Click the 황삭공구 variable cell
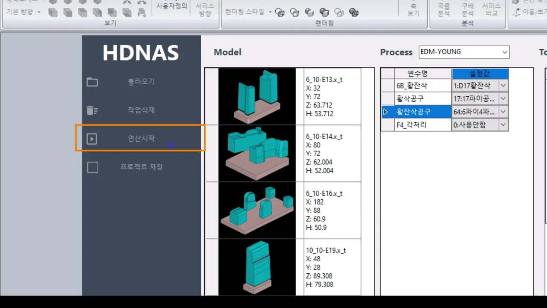547x308 pixels. pyautogui.click(x=423, y=99)
